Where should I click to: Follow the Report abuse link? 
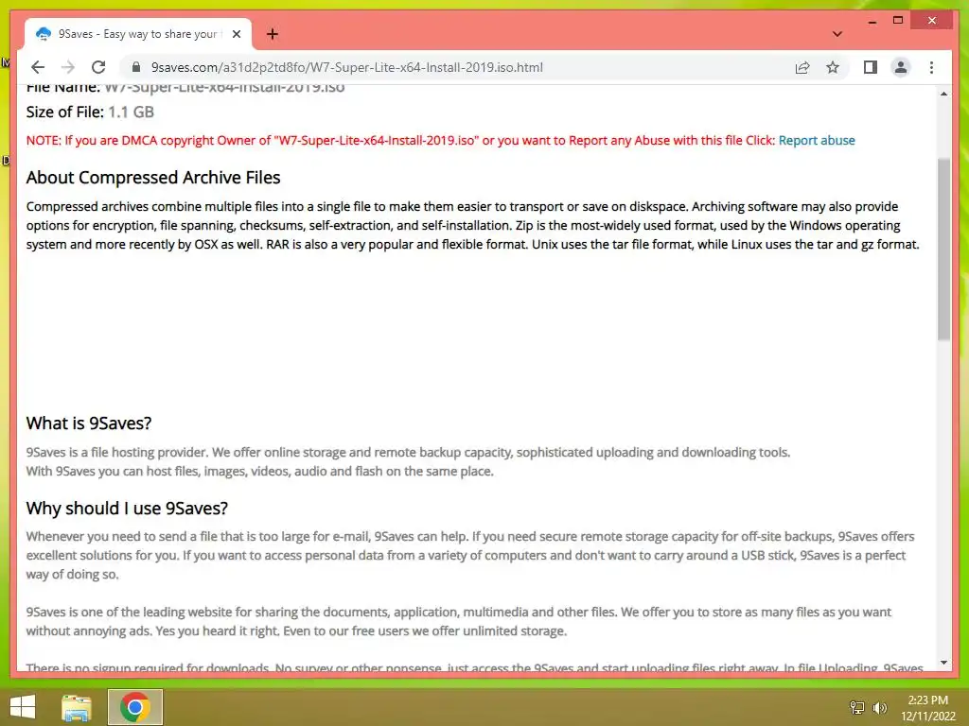tap(817, 140)
